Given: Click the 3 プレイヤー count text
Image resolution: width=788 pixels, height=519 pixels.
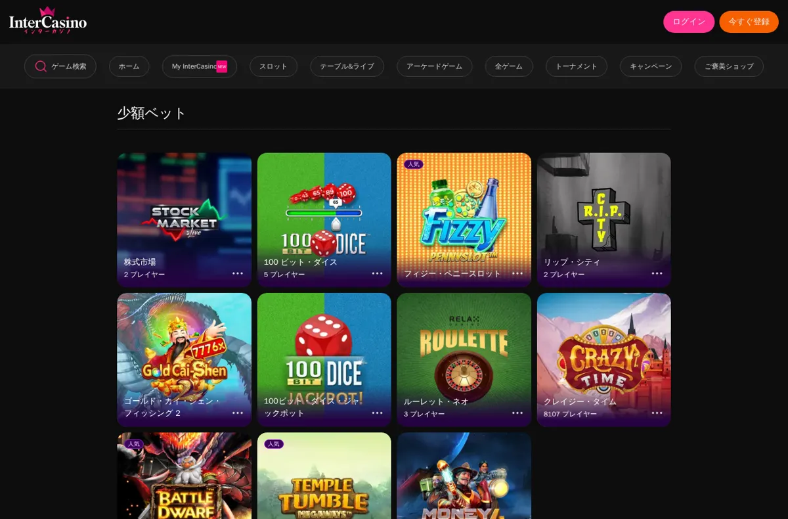Looking at the screenshot, I should pos(424,414).
